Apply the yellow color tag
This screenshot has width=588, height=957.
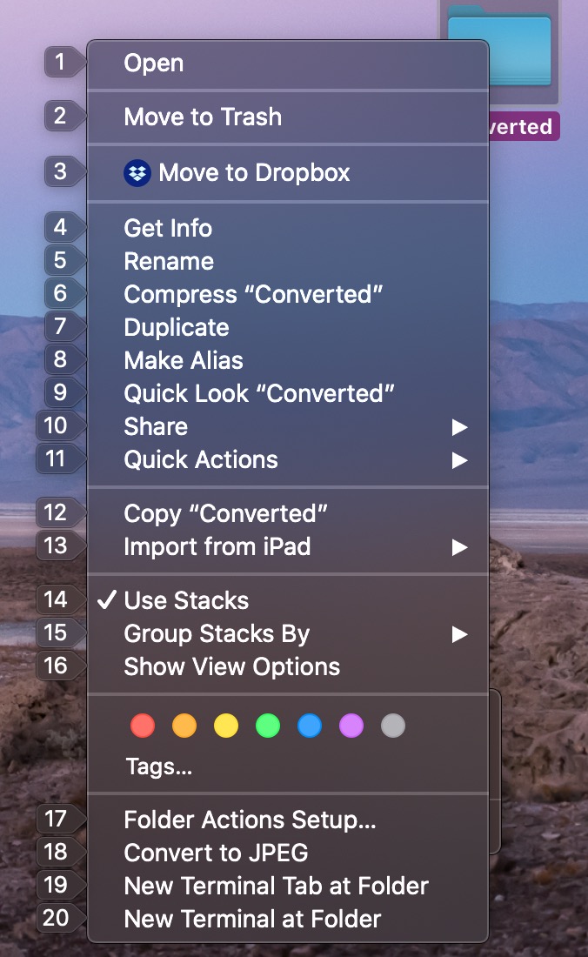(x=226, y=726)
